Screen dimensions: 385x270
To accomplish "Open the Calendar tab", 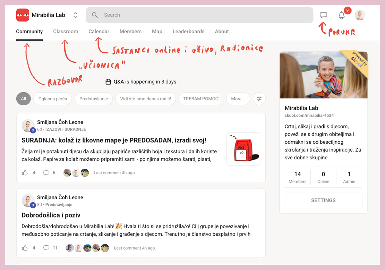I will tap(99, 32).
